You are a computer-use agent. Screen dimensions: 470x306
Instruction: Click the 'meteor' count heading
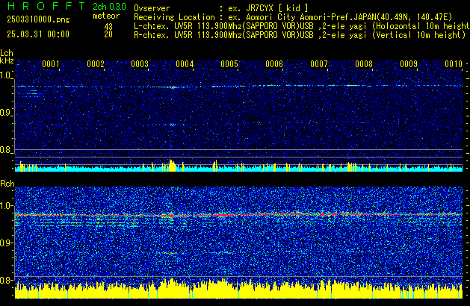(x=106, y=16)
